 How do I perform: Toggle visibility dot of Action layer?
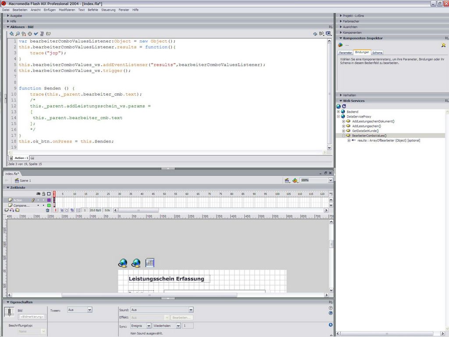(x=38, y=200)
